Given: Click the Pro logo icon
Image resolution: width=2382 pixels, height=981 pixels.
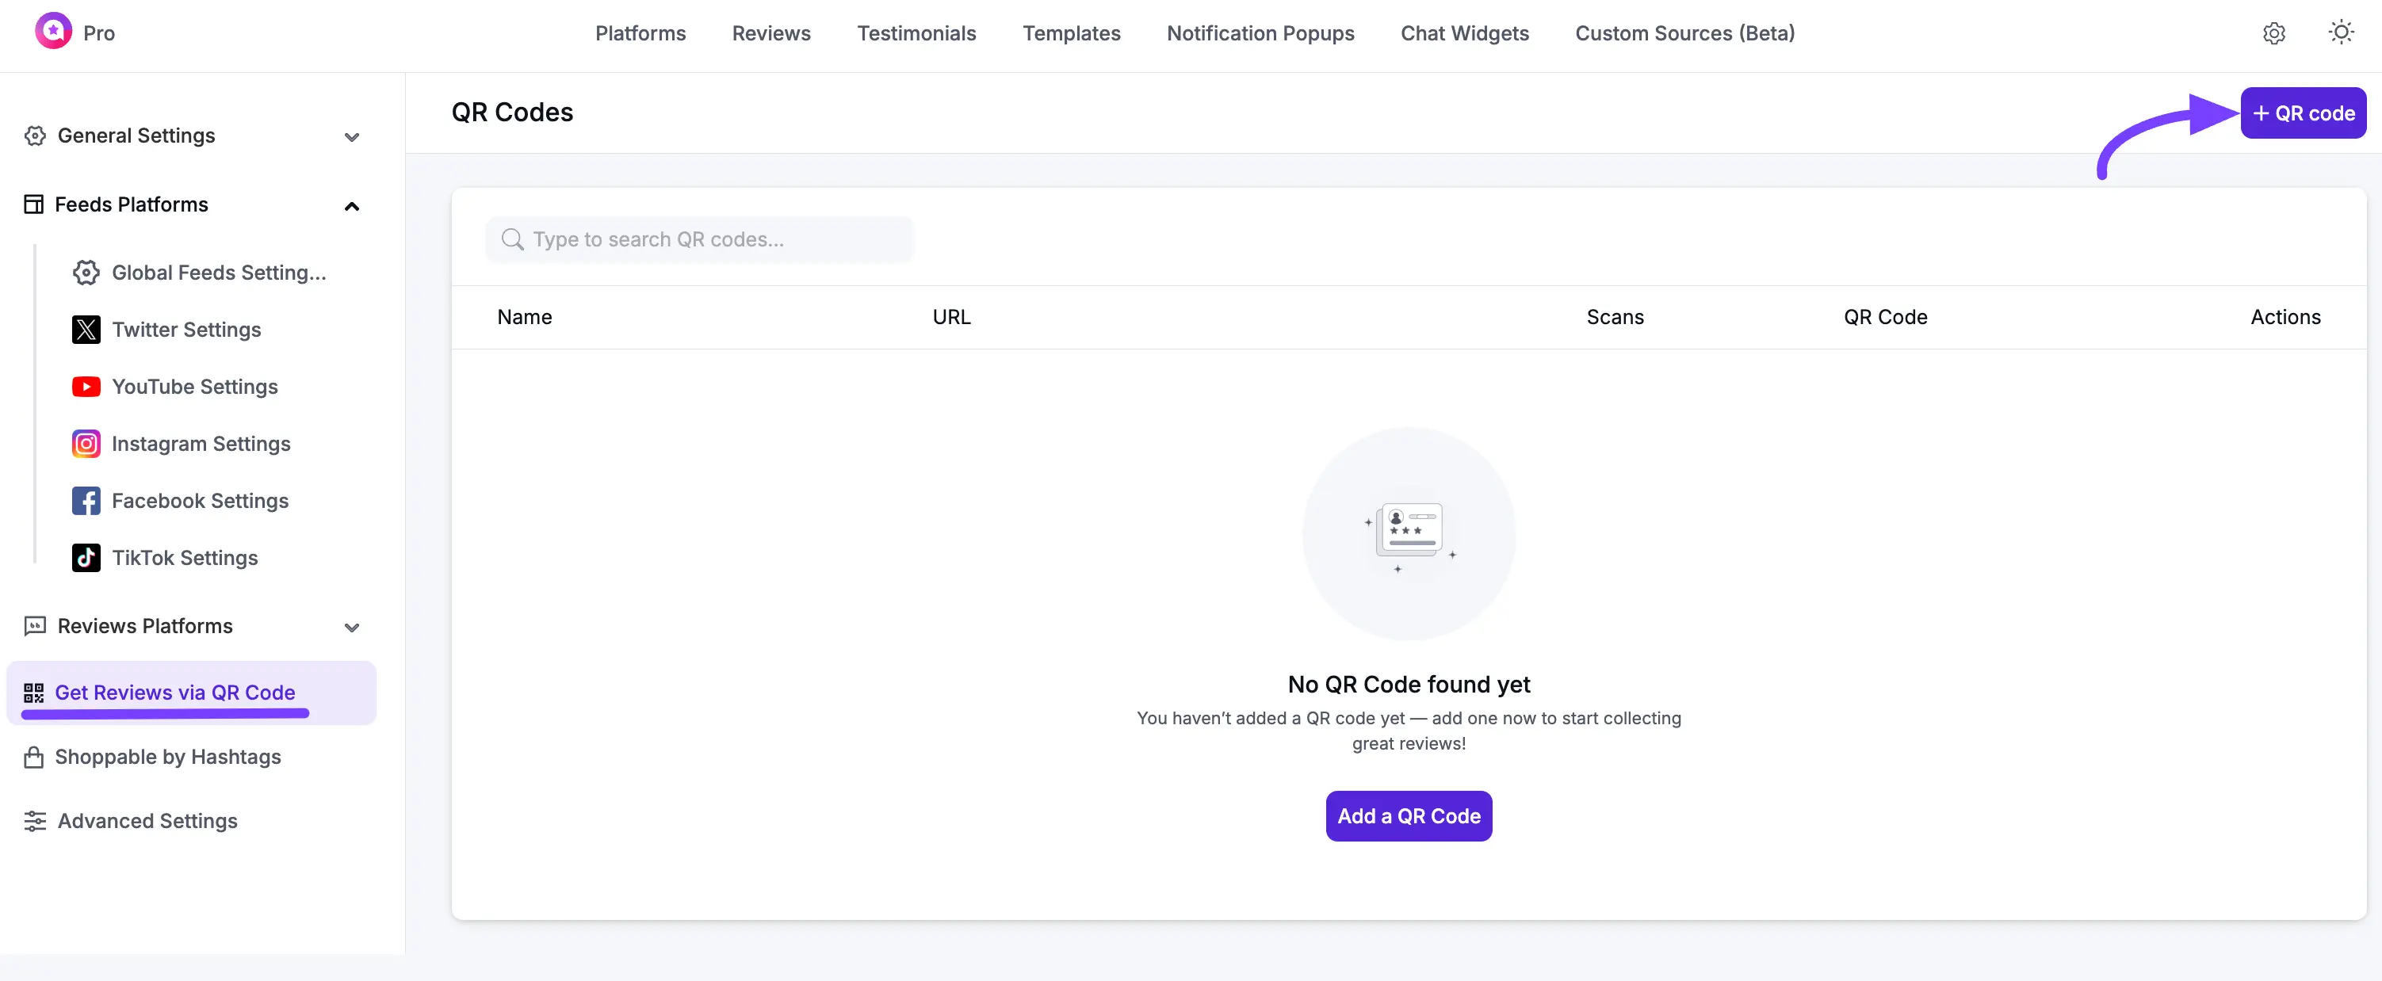Looking at the screenshot, I should click(x=54, y=32).
